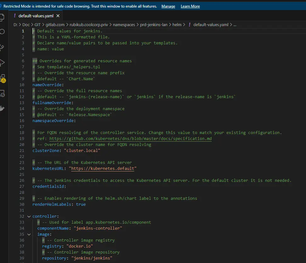Click the nameOverride key on line 10
The image size is (306, 263).
point(47,85)
